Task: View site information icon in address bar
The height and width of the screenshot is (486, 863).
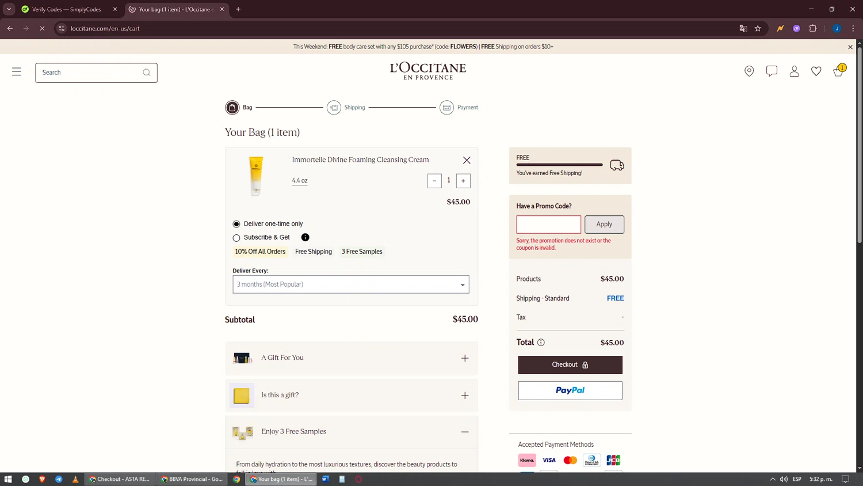Action: [62, 28]
